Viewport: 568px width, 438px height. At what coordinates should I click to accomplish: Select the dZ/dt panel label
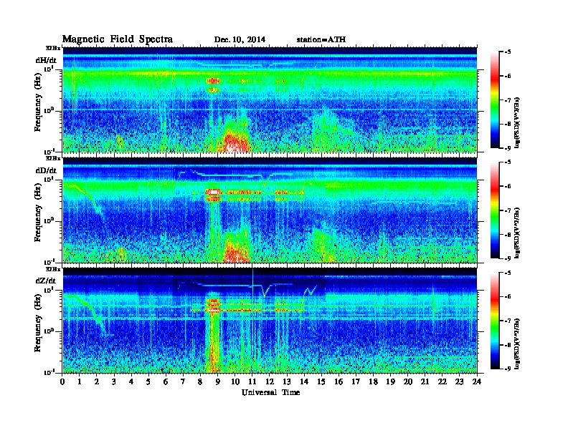pyautogui.click(x=46, y=281)
